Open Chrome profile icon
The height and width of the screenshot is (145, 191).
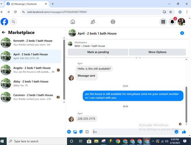180,12
